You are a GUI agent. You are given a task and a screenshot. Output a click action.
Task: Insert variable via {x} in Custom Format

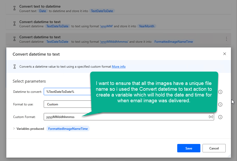point(211,117)
